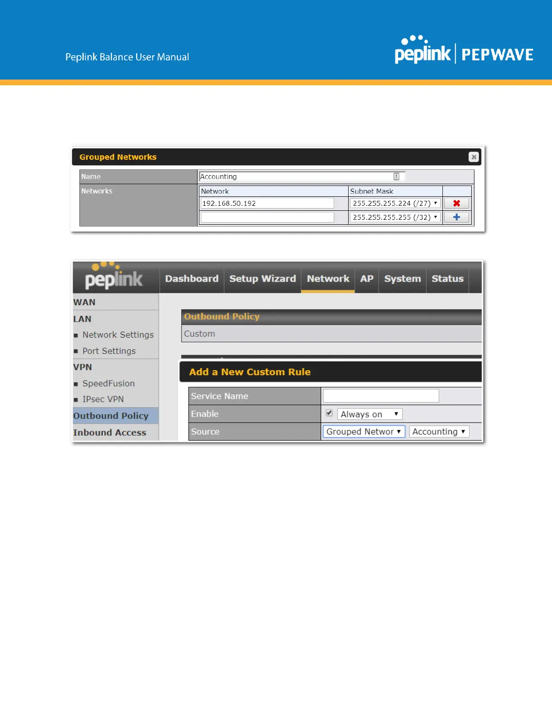Click the icon inside the Accounting name field
The height and width of the screenshot is (715, 552).
pos(396,176)
